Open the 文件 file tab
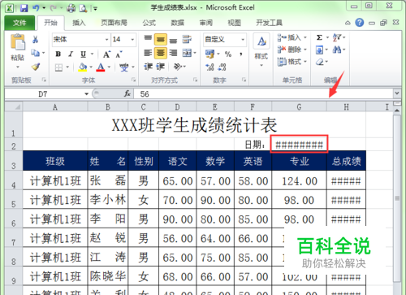 [19, 23]
